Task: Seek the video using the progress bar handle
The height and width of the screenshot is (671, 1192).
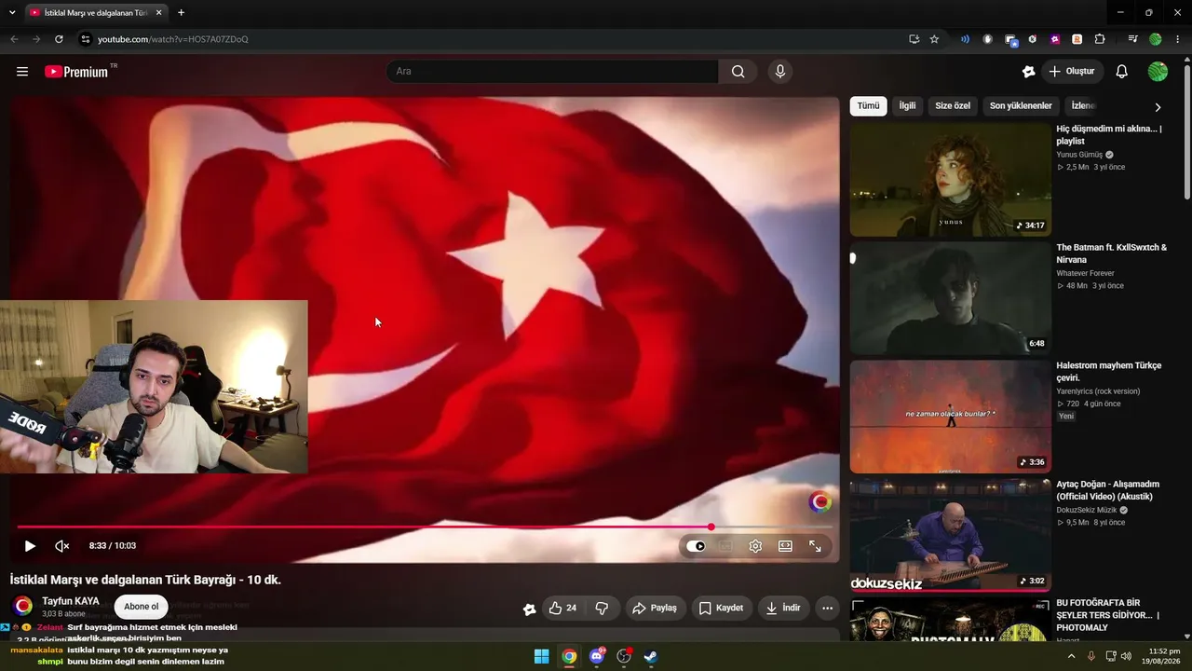Action: point(711,527)
